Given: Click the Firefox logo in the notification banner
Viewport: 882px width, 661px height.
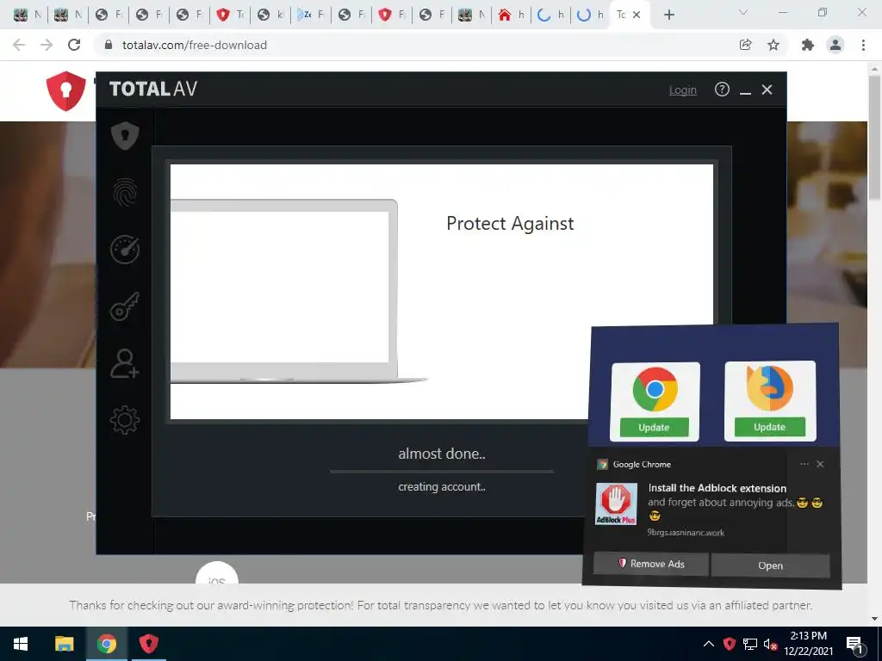Looking at the screenshot, I should point(769,388).
